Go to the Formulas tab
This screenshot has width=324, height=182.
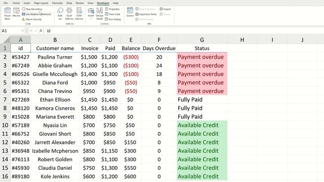[57, 3]
